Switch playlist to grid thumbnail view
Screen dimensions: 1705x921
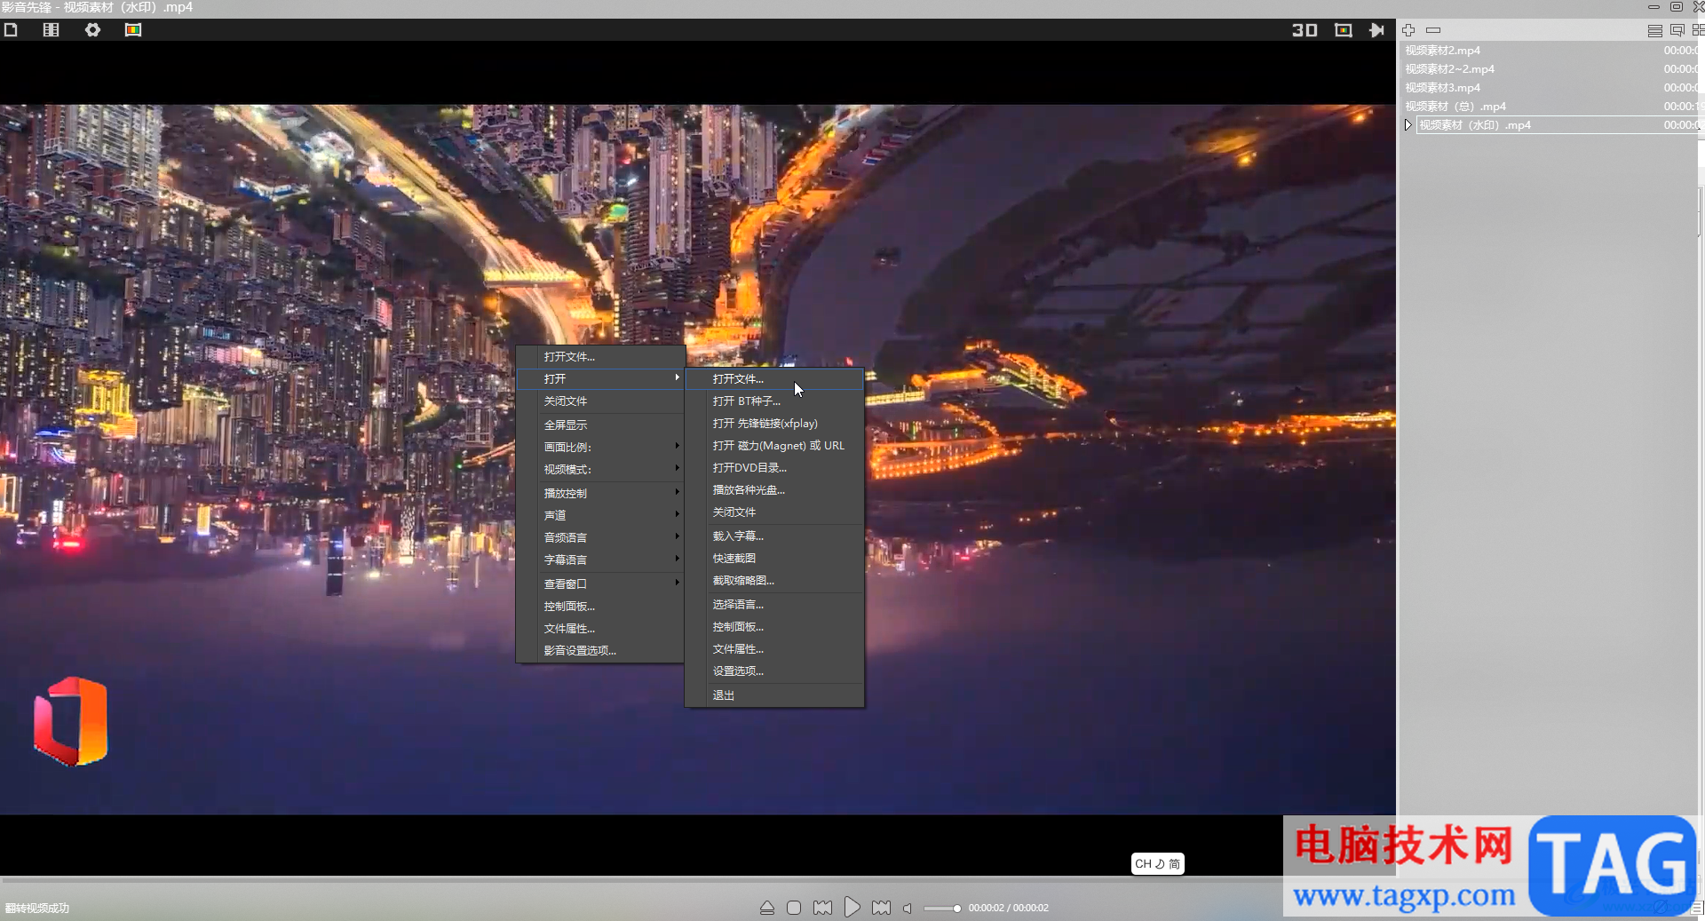coord(1698,30)
